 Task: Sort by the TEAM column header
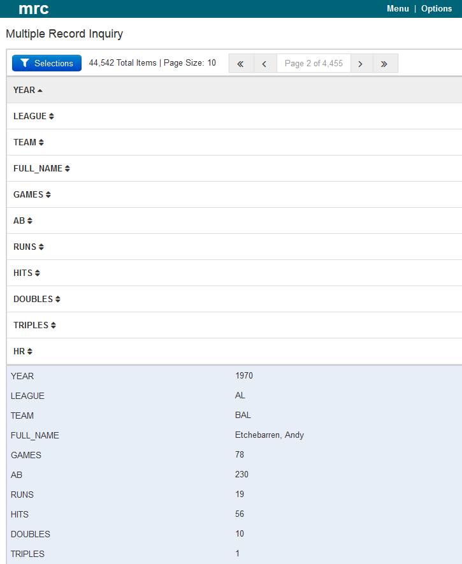(x=29, y=143)
